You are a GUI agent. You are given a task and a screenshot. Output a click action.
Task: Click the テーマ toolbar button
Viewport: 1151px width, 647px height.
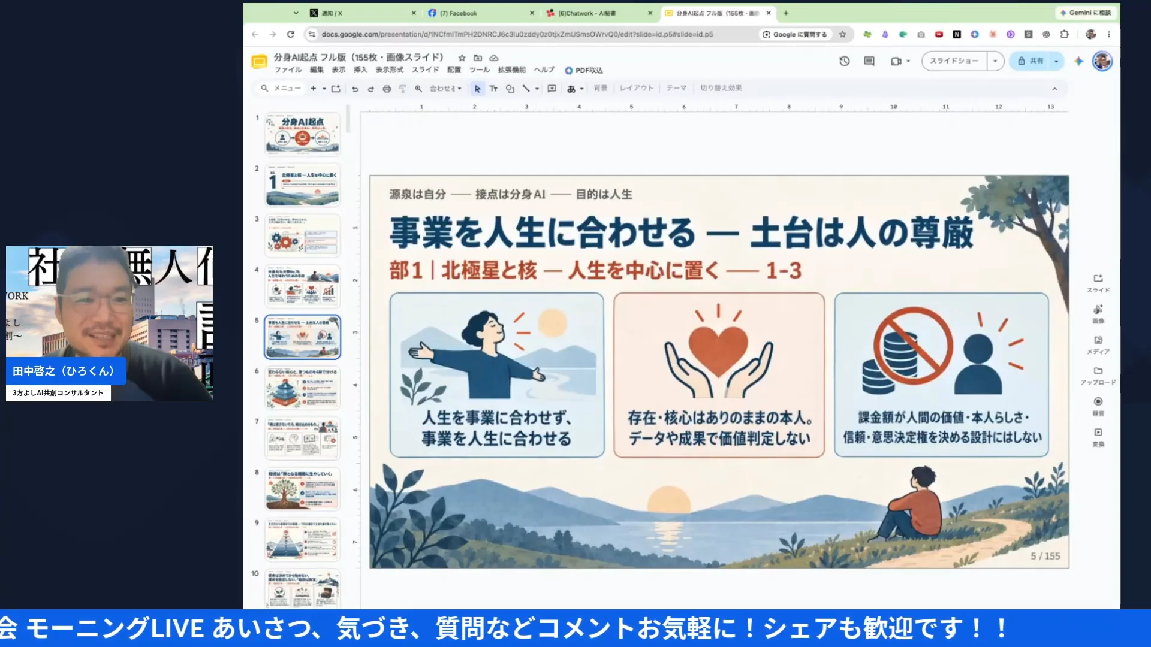click(x=676, y=88)
